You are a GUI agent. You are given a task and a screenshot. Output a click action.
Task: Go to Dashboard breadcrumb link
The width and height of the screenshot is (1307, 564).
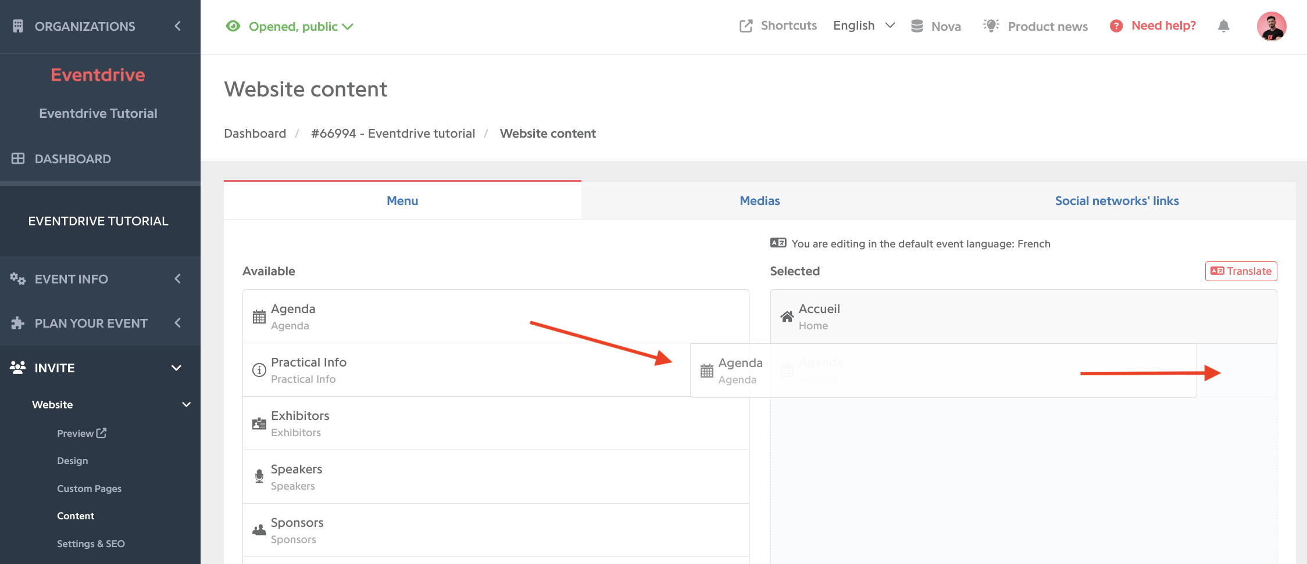click(255, 134)
